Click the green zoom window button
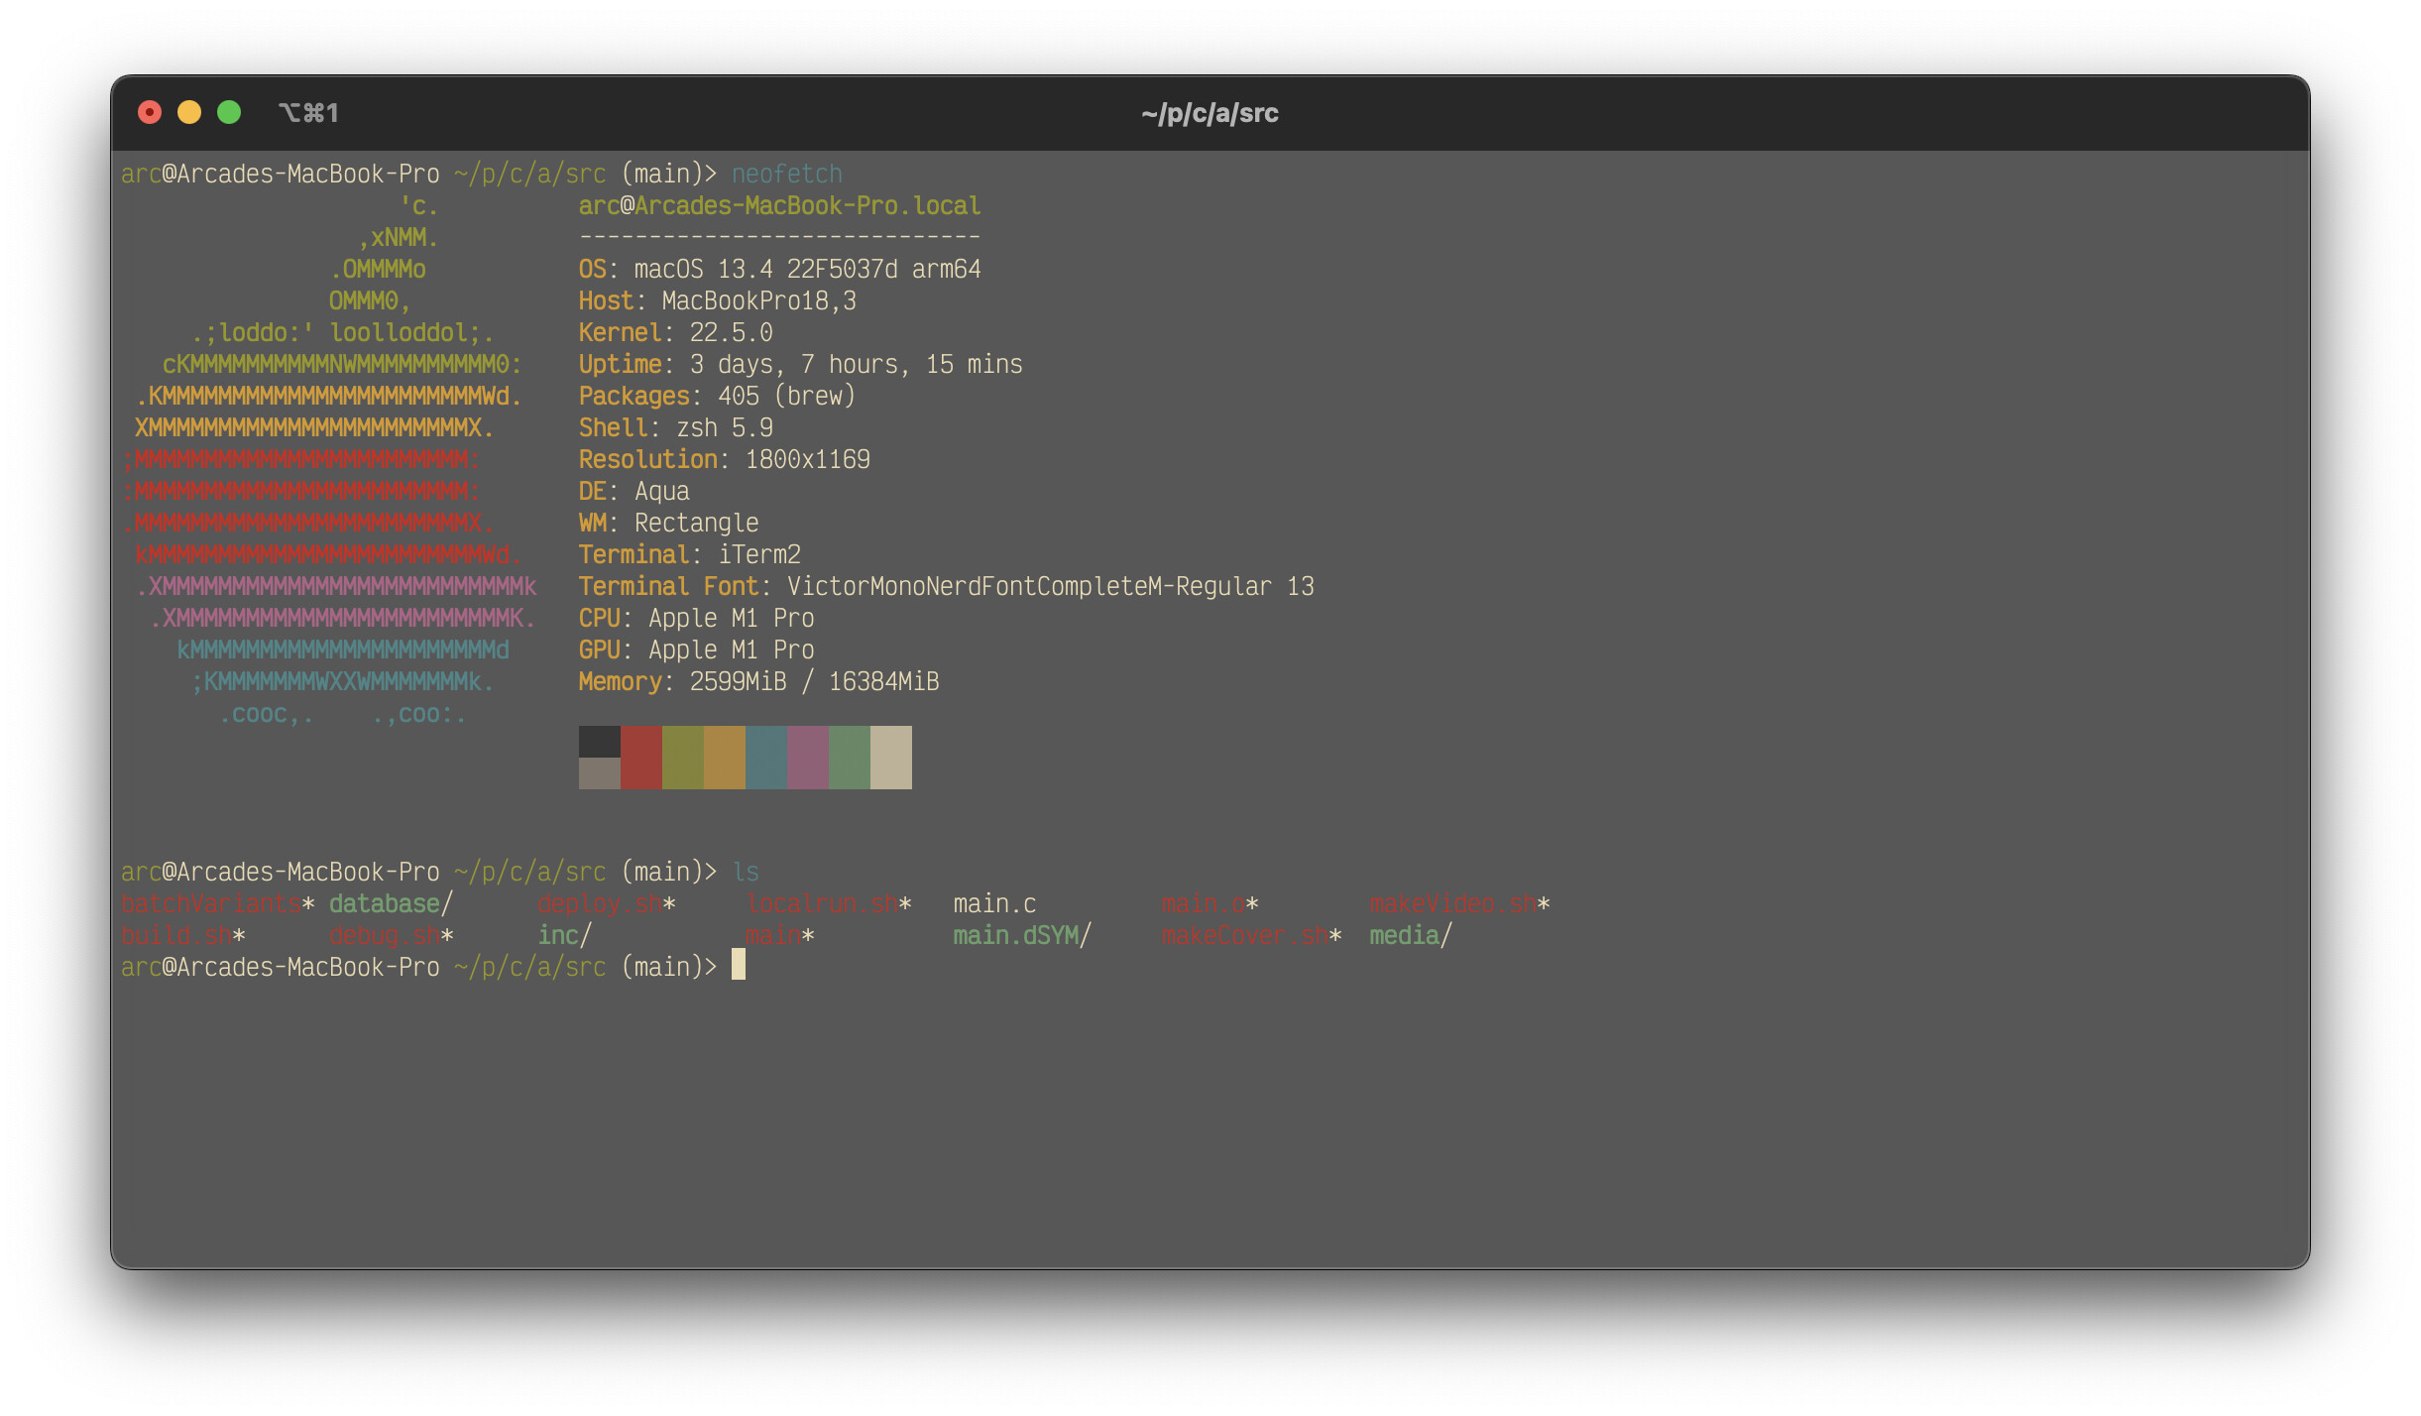2421x1416 pixels. 229,113
